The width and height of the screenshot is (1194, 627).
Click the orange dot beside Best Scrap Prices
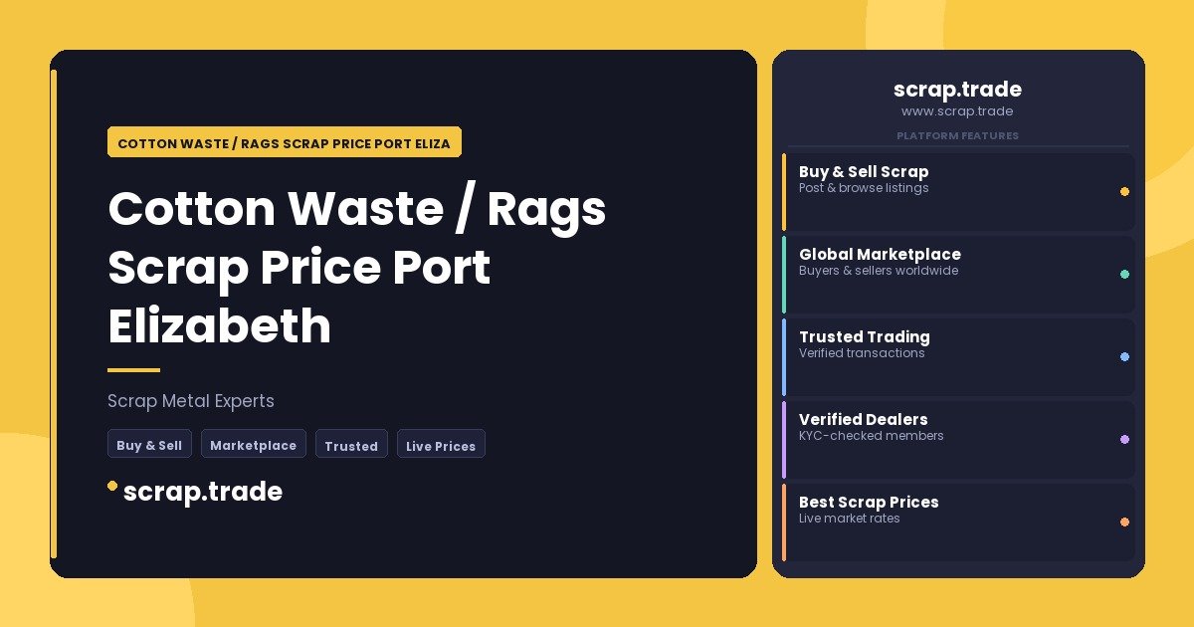coord(1124,522)
